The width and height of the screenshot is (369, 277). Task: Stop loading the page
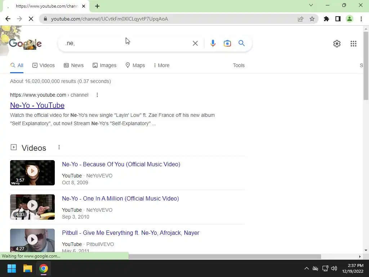coord(31,19)
